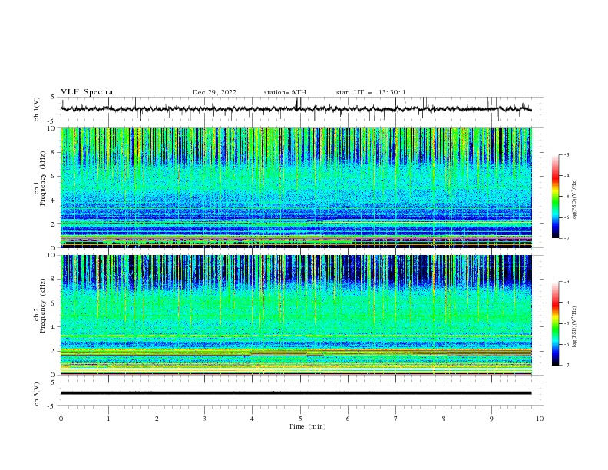Click the "5" tick on the time axis

pos(300,419)
